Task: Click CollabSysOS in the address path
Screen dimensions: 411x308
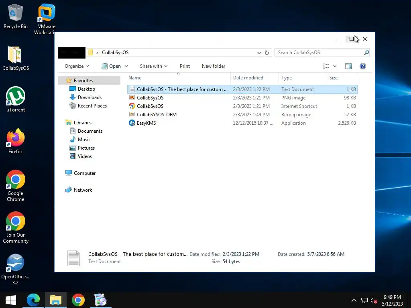Action: point(115,53)
